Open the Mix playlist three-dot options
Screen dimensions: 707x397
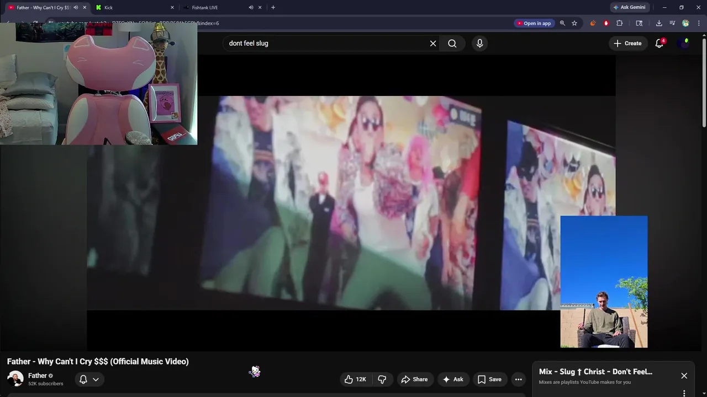click(x=684, y=393)
